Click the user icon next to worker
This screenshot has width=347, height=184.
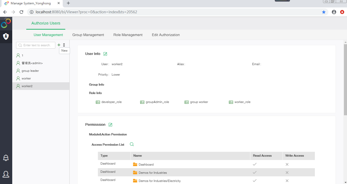(x=18, y=78)
